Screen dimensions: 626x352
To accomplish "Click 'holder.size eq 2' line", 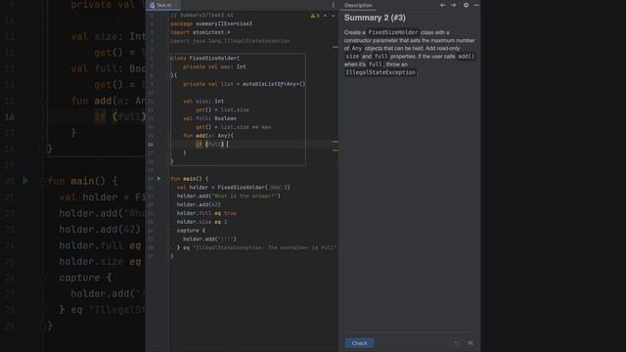I will (x=201, y=222).
